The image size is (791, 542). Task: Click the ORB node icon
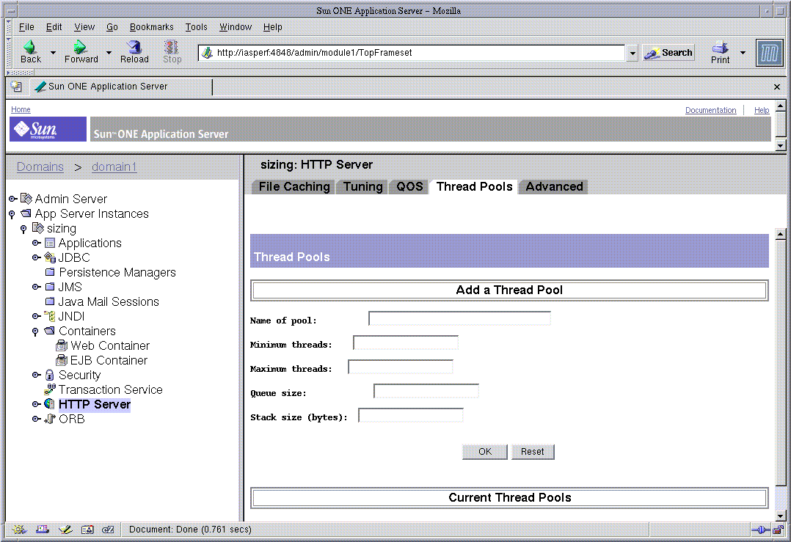click(49, 419)
